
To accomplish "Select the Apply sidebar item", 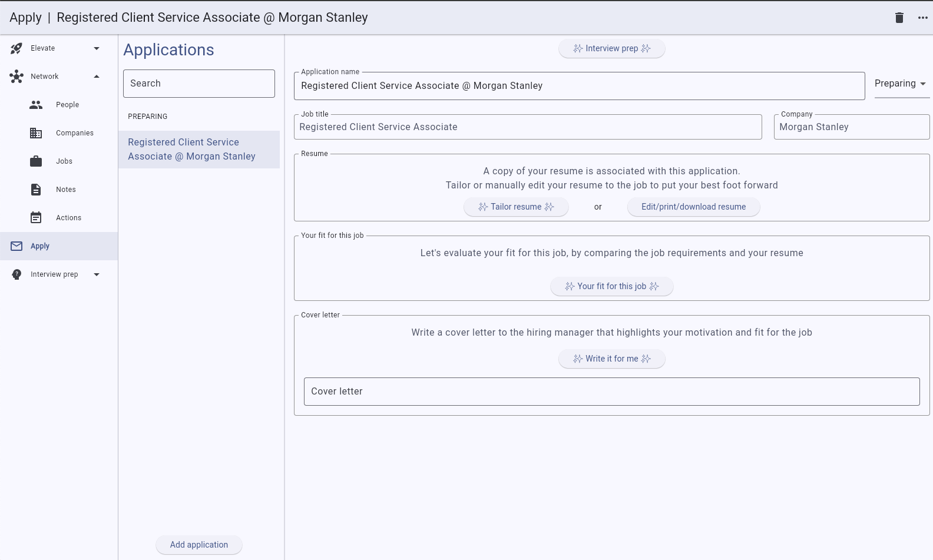I will click(x=40, y=246).
